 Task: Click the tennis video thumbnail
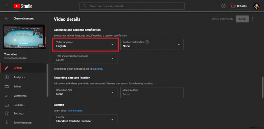(x=24, y=37)
